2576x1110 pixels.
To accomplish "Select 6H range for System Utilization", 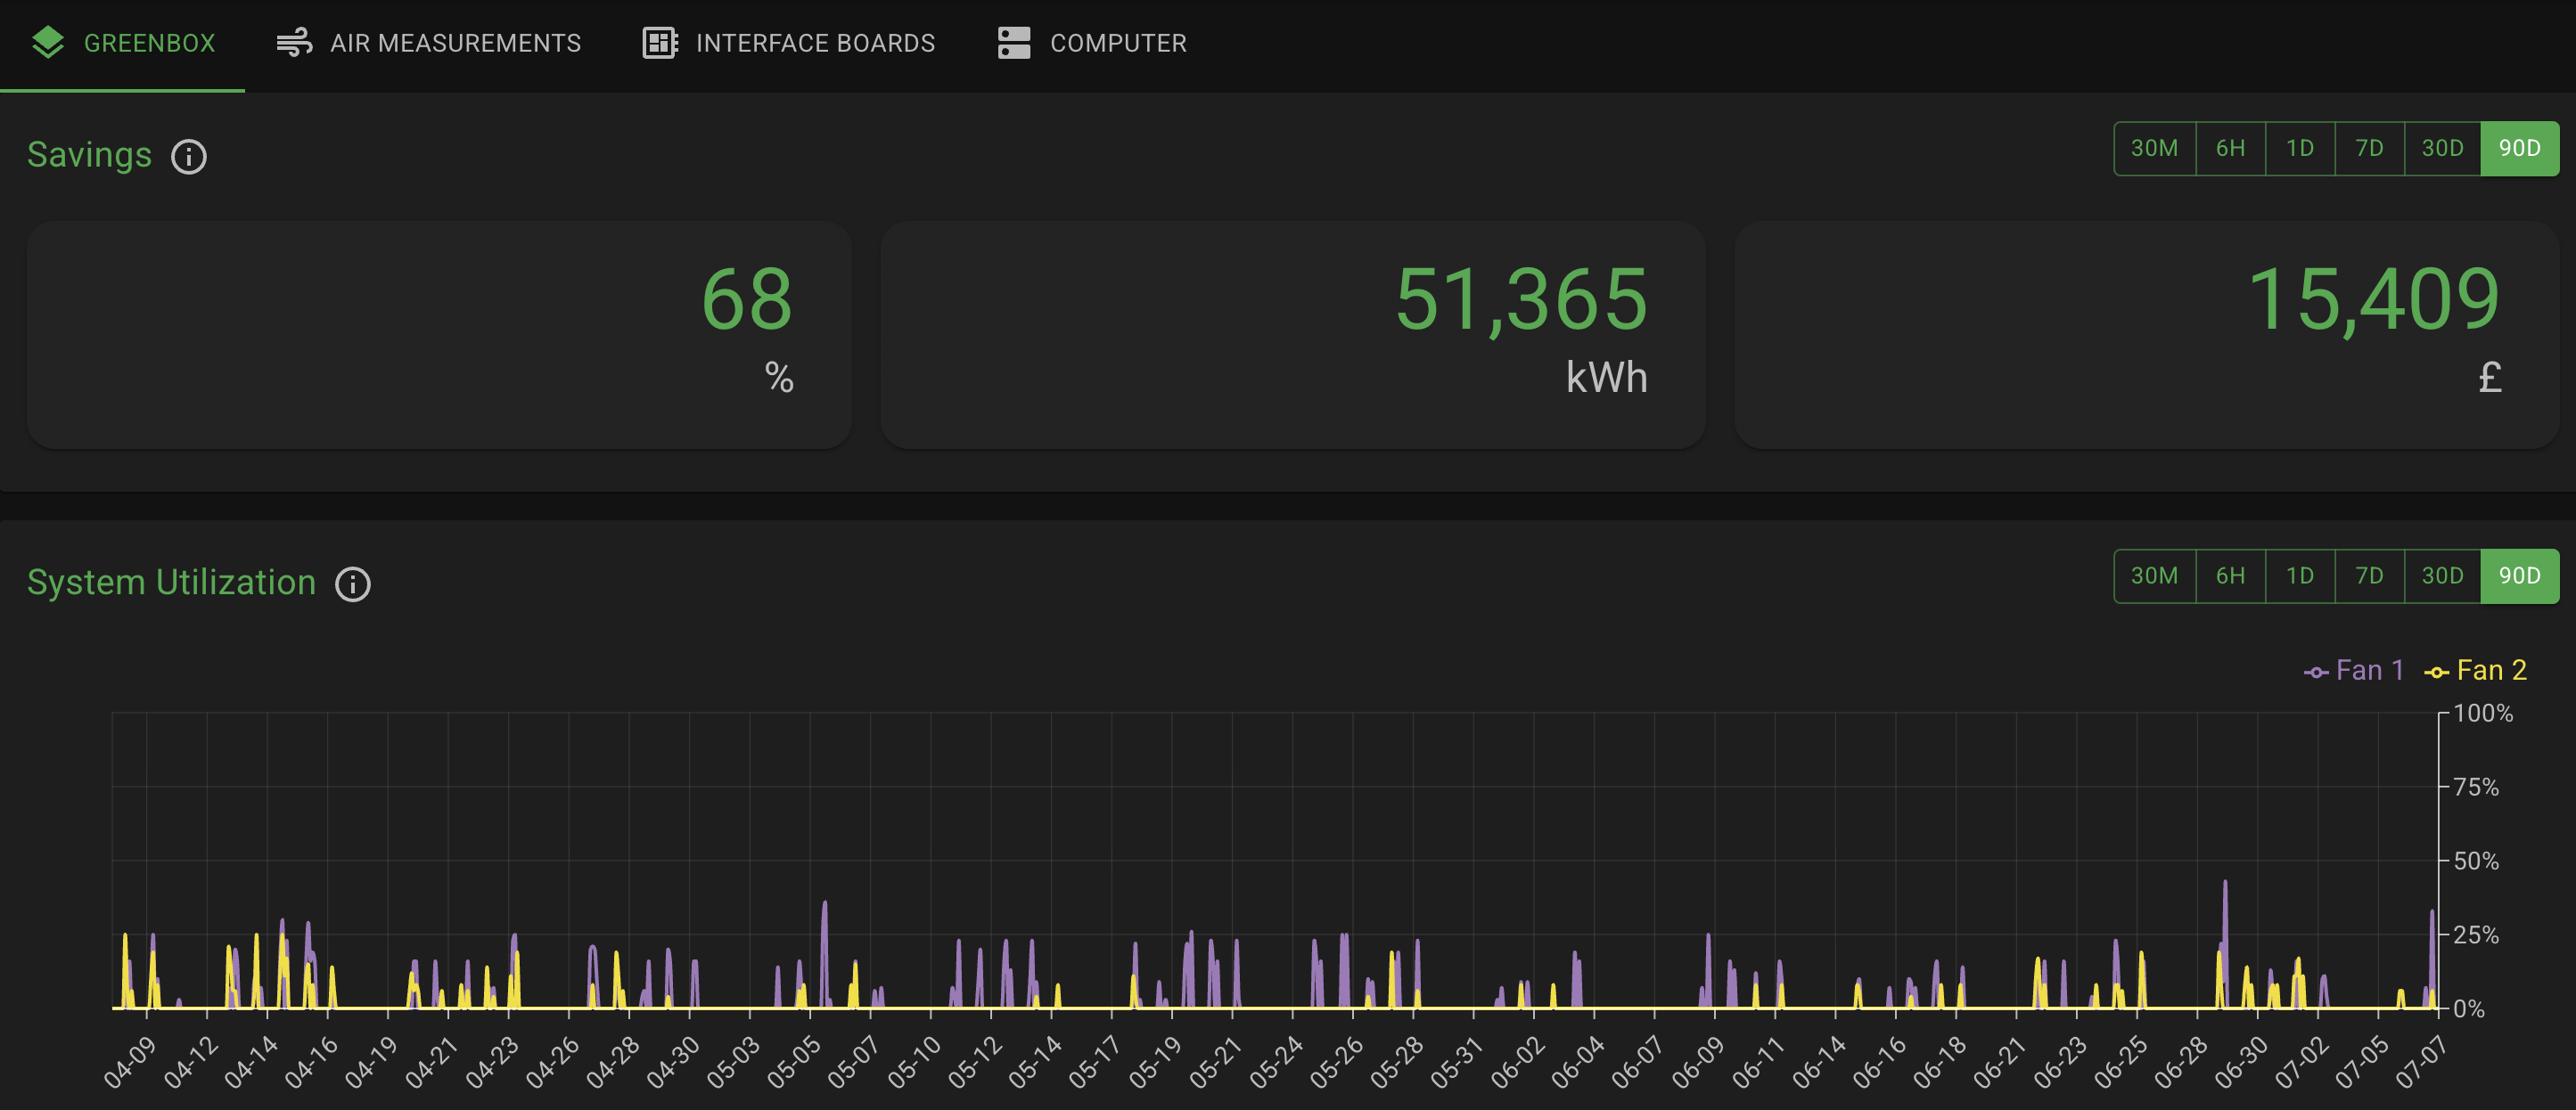I will click(x=2230, y=576).
